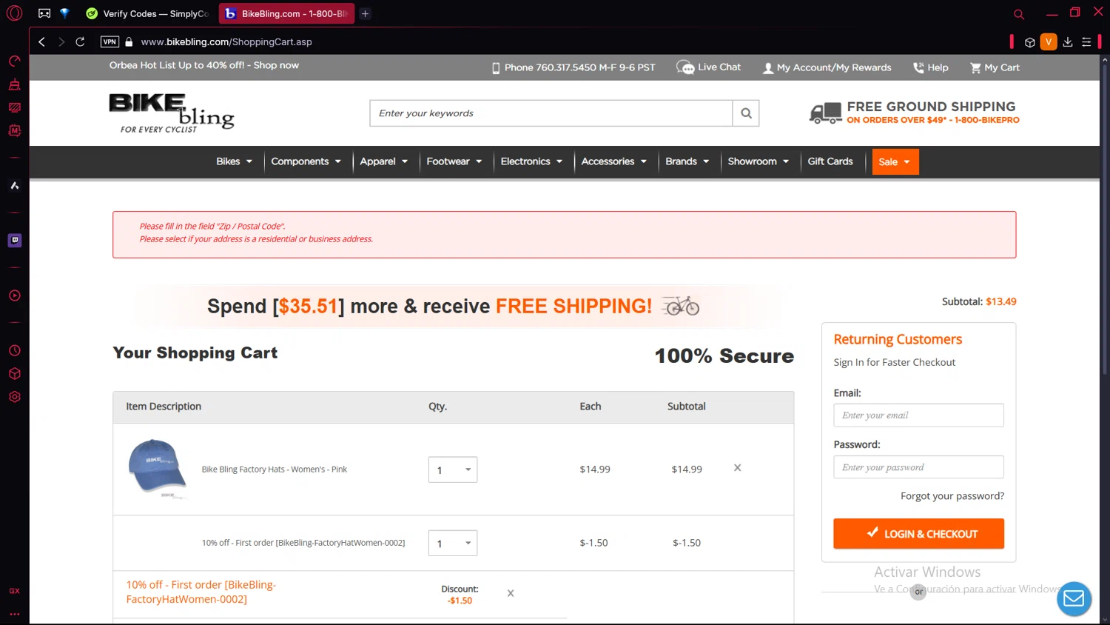Click Orbea Hot List Shop now link
1110x625 pixels.
coord(204,65)
